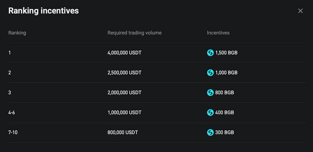313x152 pixels.
Task: Select the 2,500,000 USDT volume cell
Action: pos(124,73)
